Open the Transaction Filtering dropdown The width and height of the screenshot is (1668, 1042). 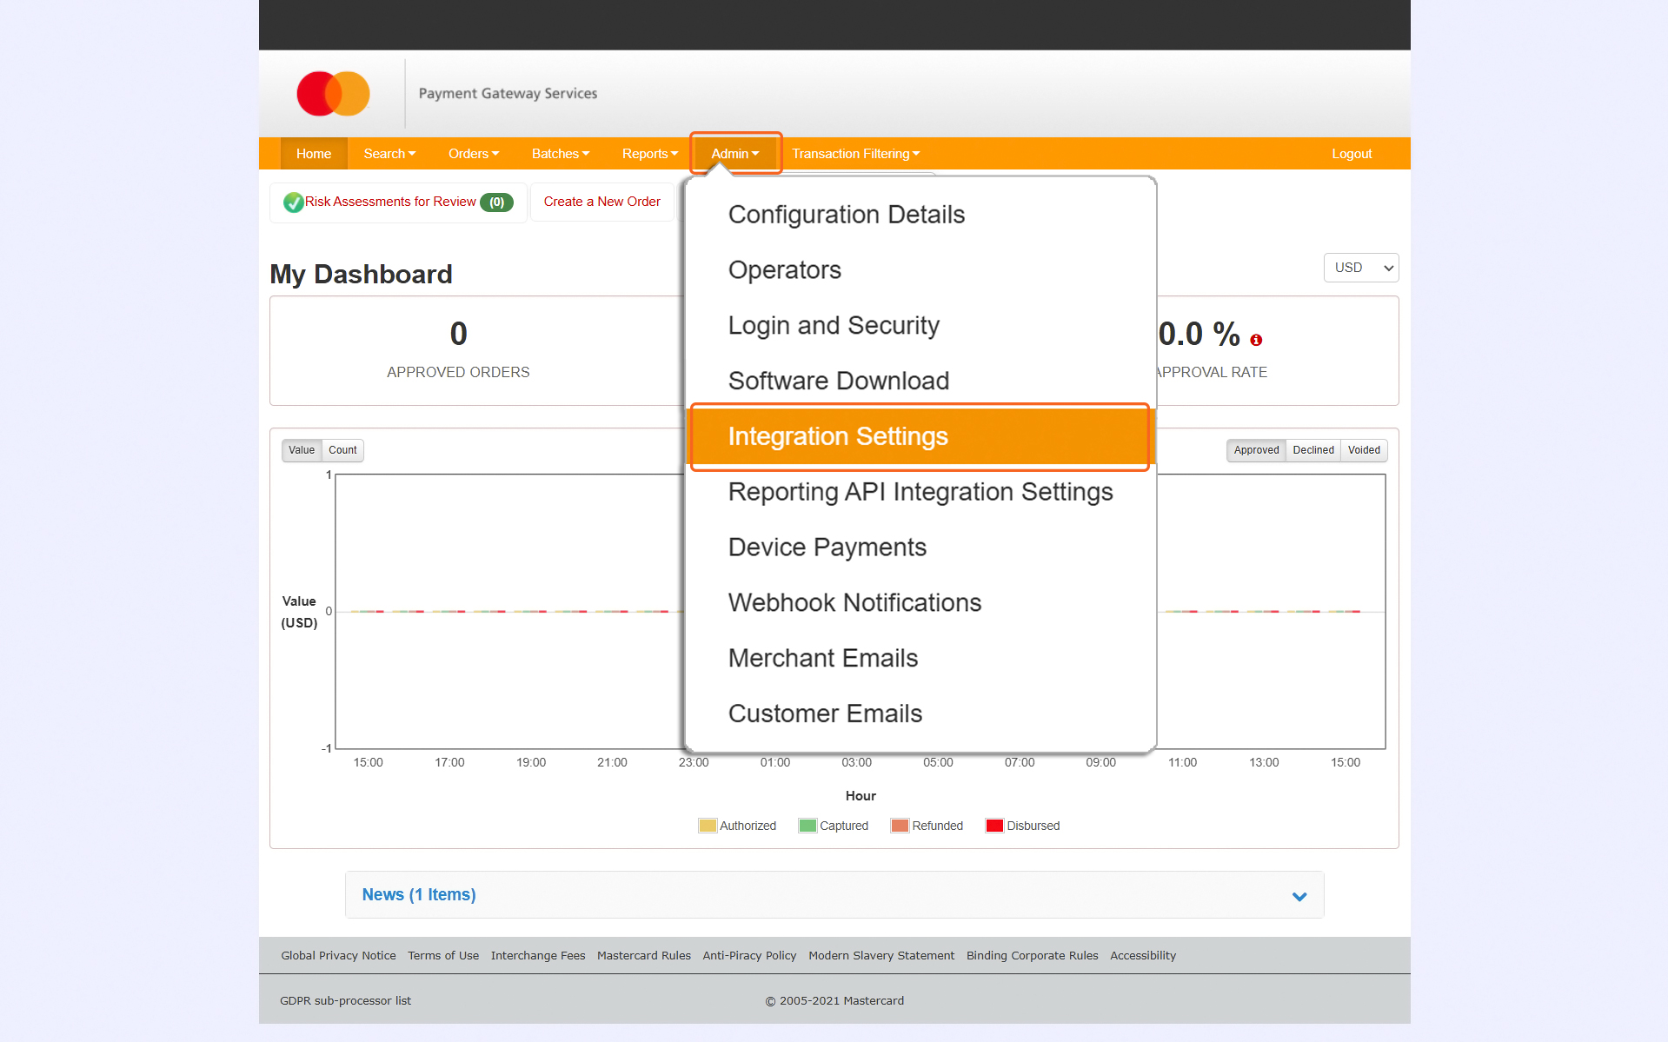coord(855,154)
